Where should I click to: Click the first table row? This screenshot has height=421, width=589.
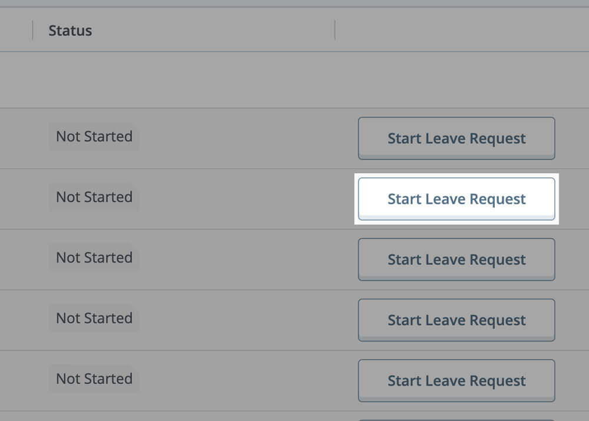point(236,138)
